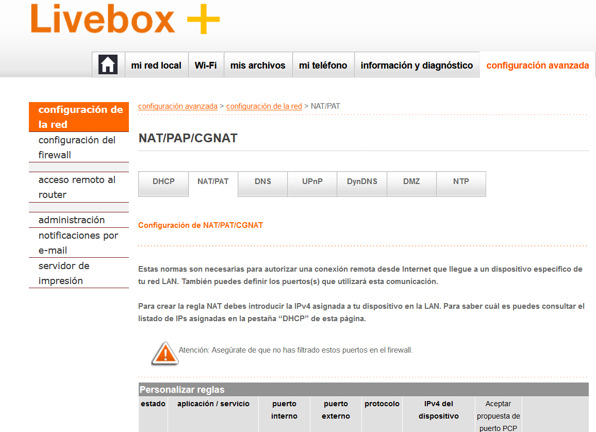
Task: Click the Livebox + logo
Action: pos(125,19)
